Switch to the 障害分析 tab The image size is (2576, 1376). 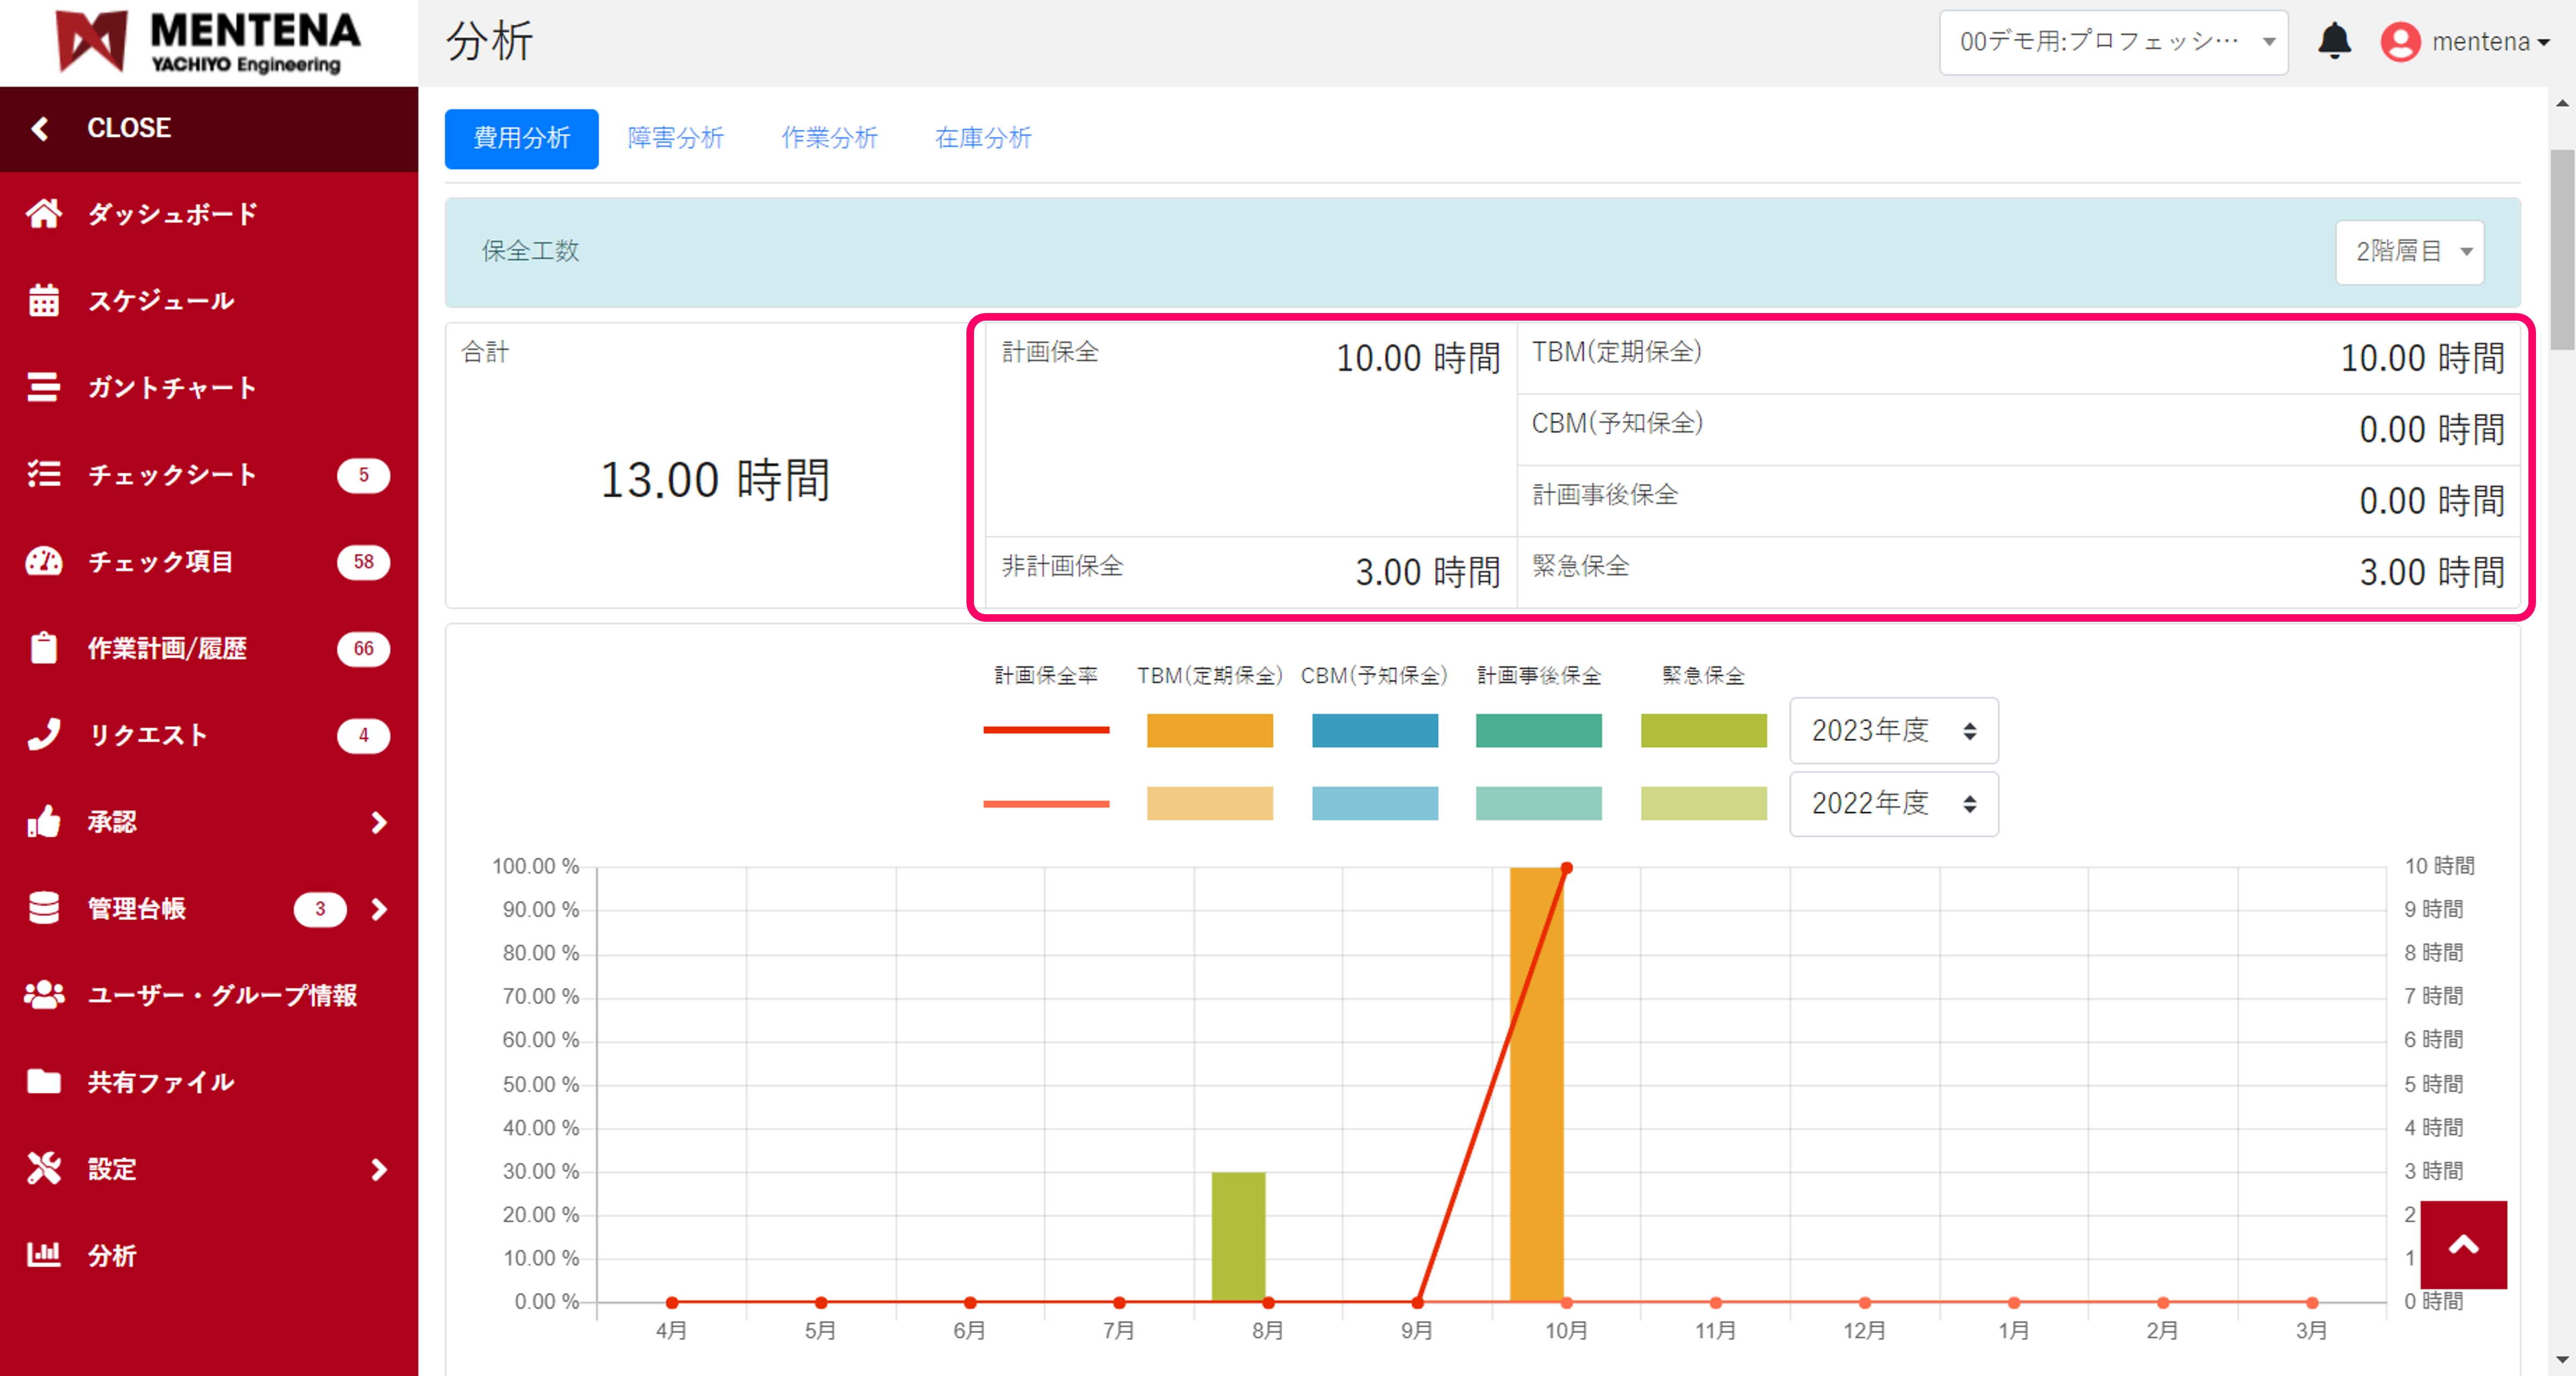tap(675, 138)
